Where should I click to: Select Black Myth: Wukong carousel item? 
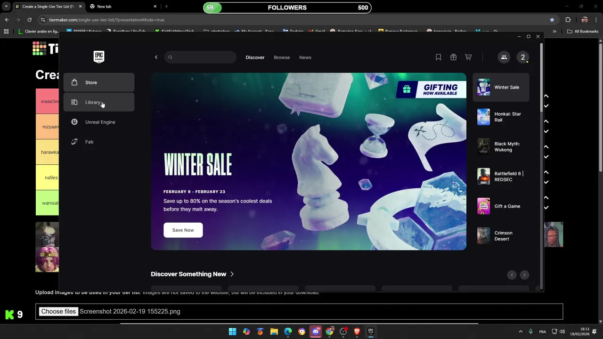501,146
